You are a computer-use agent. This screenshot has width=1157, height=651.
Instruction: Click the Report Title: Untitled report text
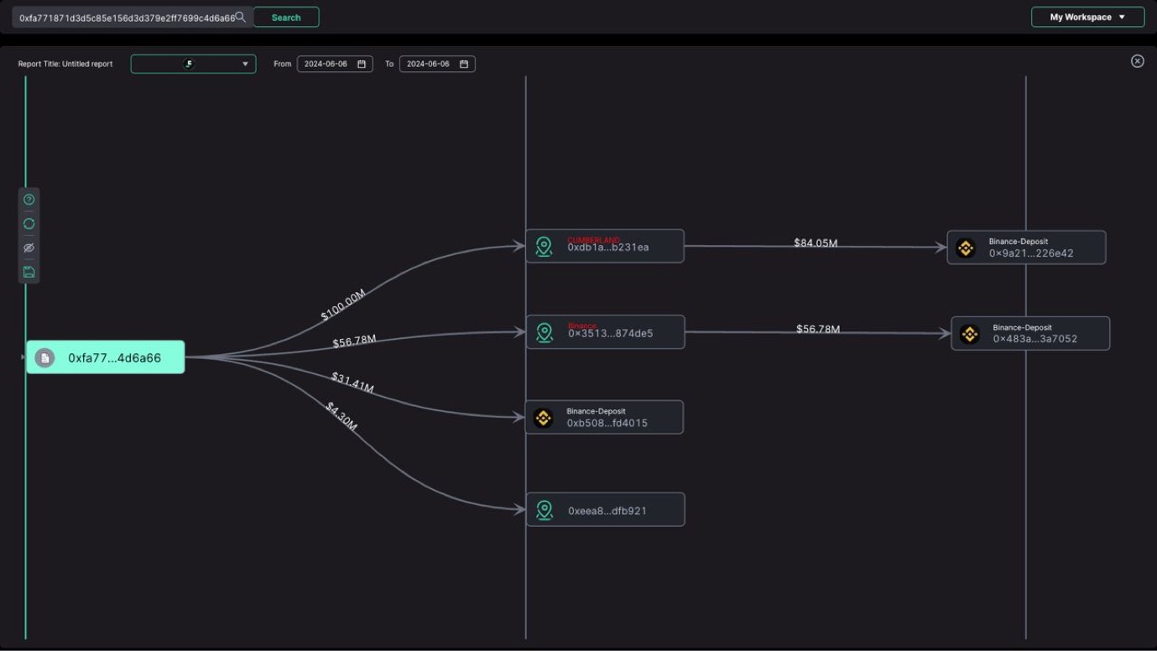(x=65, y=64)
